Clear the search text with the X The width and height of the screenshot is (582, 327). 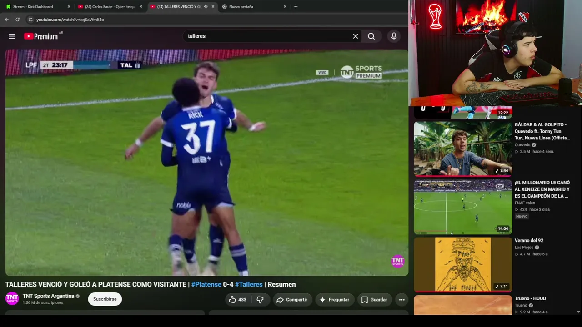[356, 36]
